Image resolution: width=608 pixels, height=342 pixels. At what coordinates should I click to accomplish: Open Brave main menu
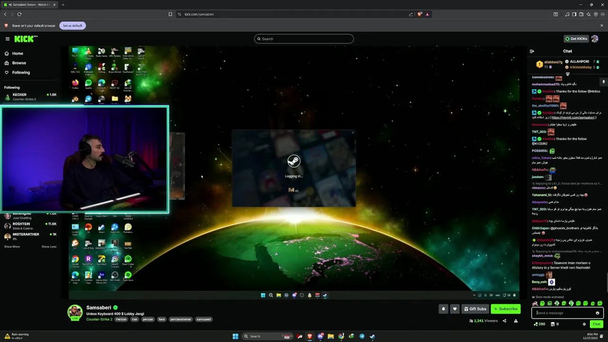coord(602,14)
